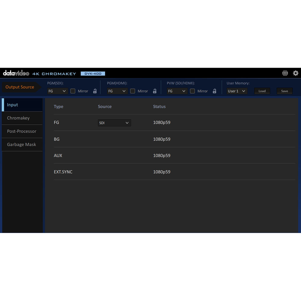Viewport: 301px width, 301px height.
Task: Enable Mirror for PGM(HDMI)
Action: coord(132,91)
